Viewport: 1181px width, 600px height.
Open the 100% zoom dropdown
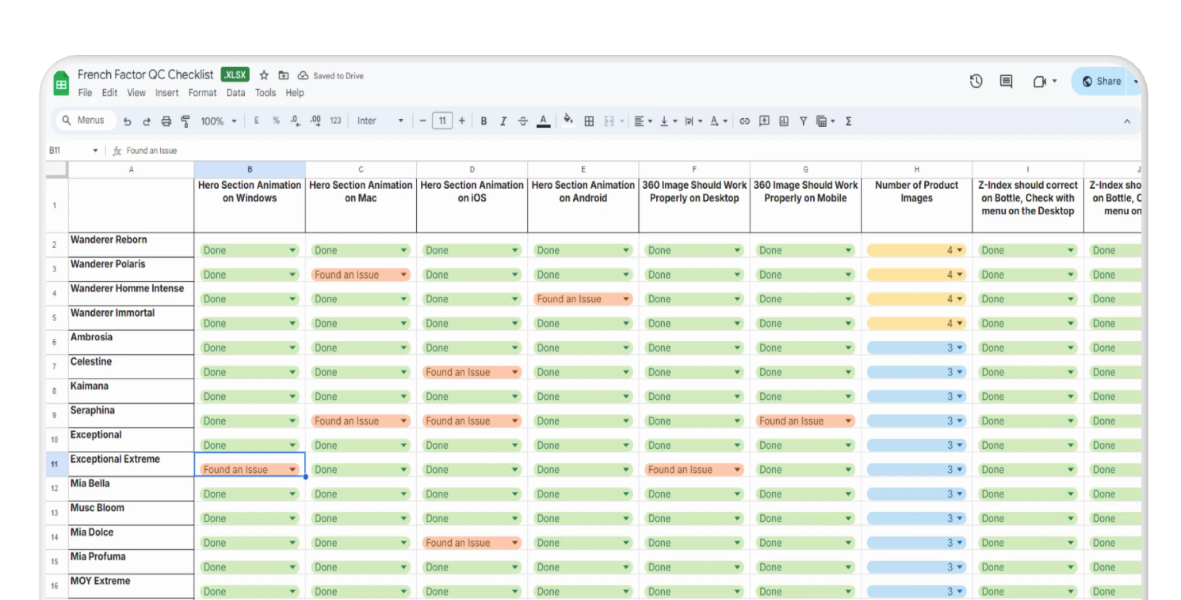tap(219, 121)
